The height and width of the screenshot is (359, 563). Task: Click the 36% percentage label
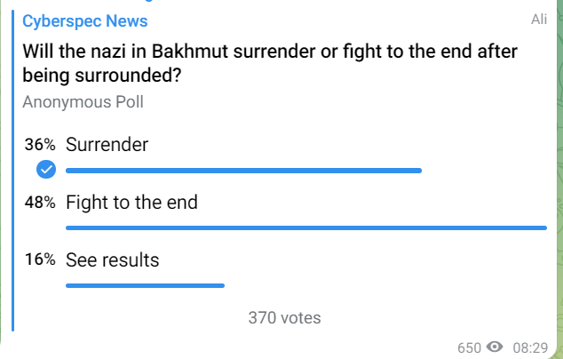[41, 145]
